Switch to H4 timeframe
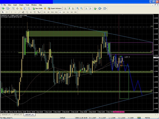The width and height of the screenshot is (159, 119). coord(64,12)
